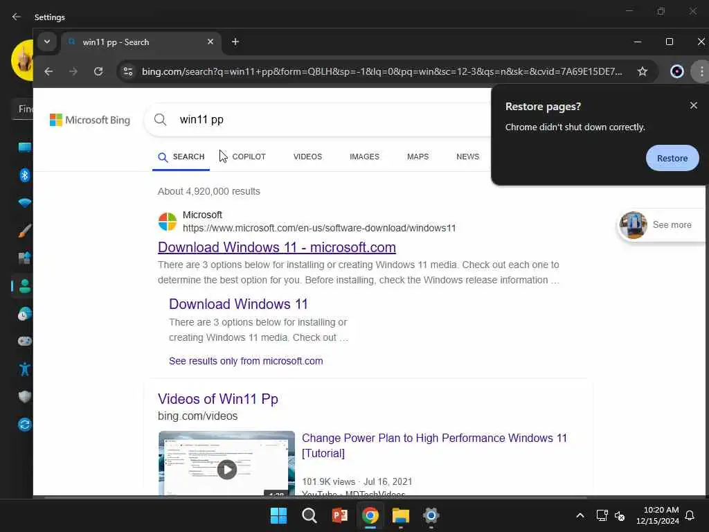Close the win11 pp - Search tab

click(210, 42)
